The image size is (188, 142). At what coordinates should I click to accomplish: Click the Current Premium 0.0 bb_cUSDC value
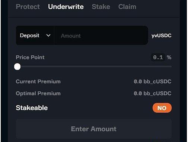click(153, 81)
